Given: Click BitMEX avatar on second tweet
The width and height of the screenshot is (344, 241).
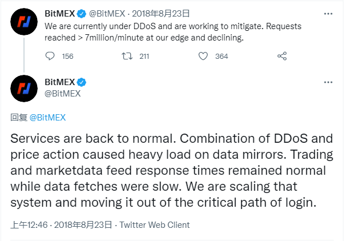Looking at the screenshot, I should tap(23, 87).
